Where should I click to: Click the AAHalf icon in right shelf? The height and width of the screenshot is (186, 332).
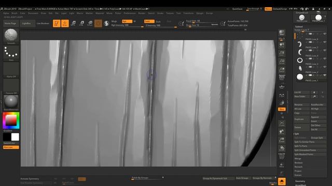[x=282, y=70]
